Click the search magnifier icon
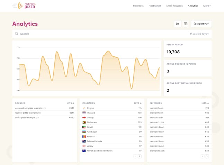The width and height of the screenshot is (224, 165). point(17,34)
